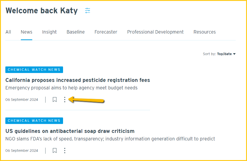Open more options for California pesticide article
The height and width of the screenshot is (161, 247).
[x=65, y=100]
